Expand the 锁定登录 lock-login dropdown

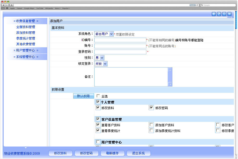[x=101, y=64]
